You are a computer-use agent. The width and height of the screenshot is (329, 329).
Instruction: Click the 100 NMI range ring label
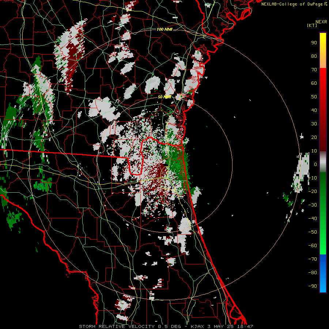tap(164, 29)
